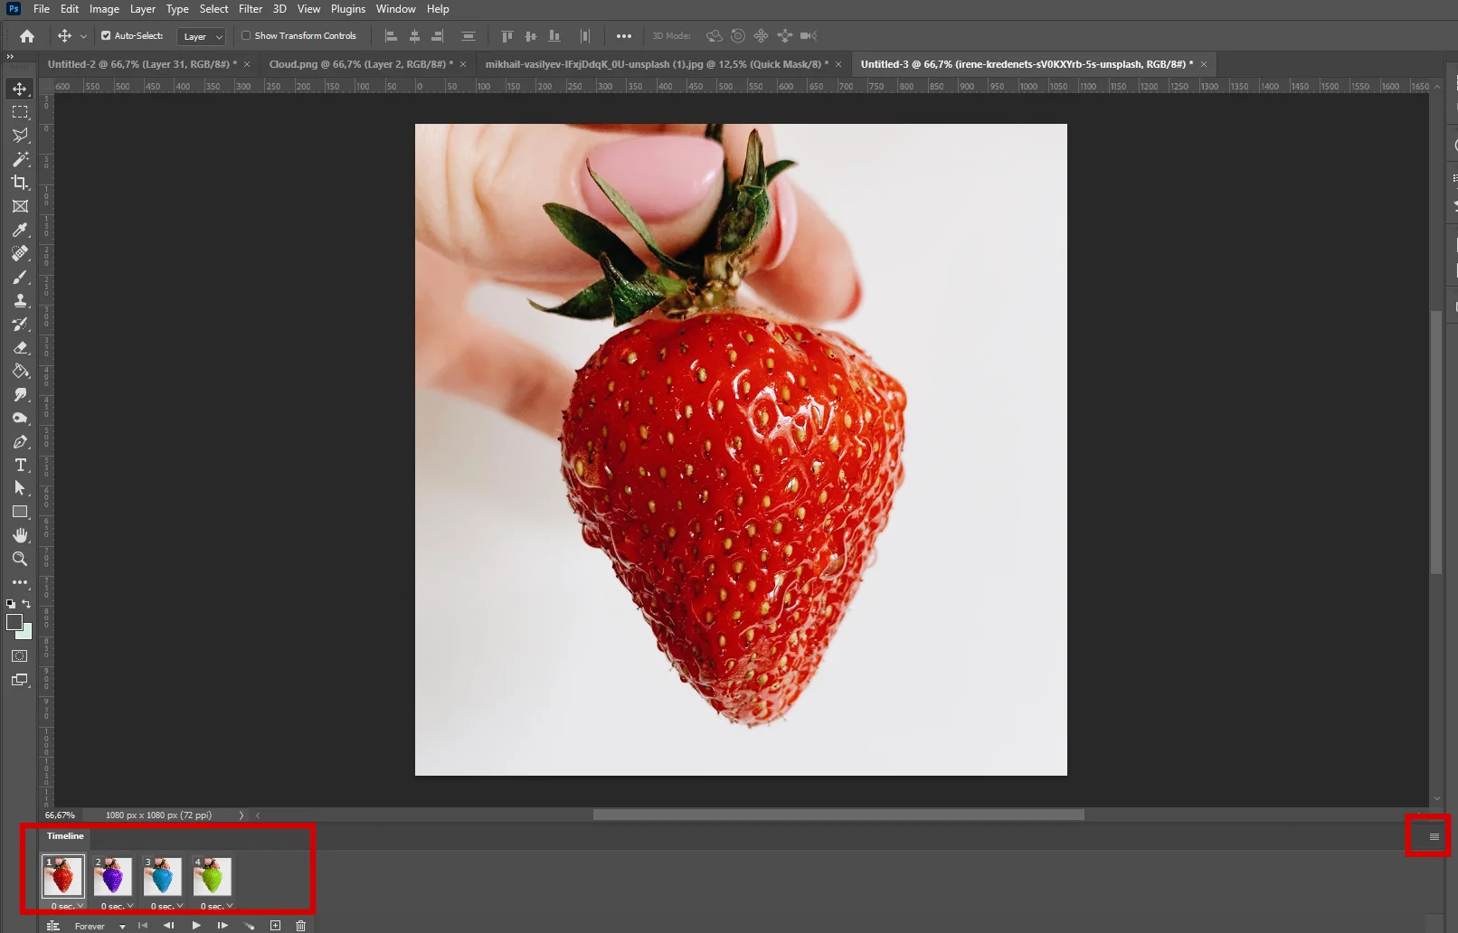Select the Crop tool

point(20,183)
